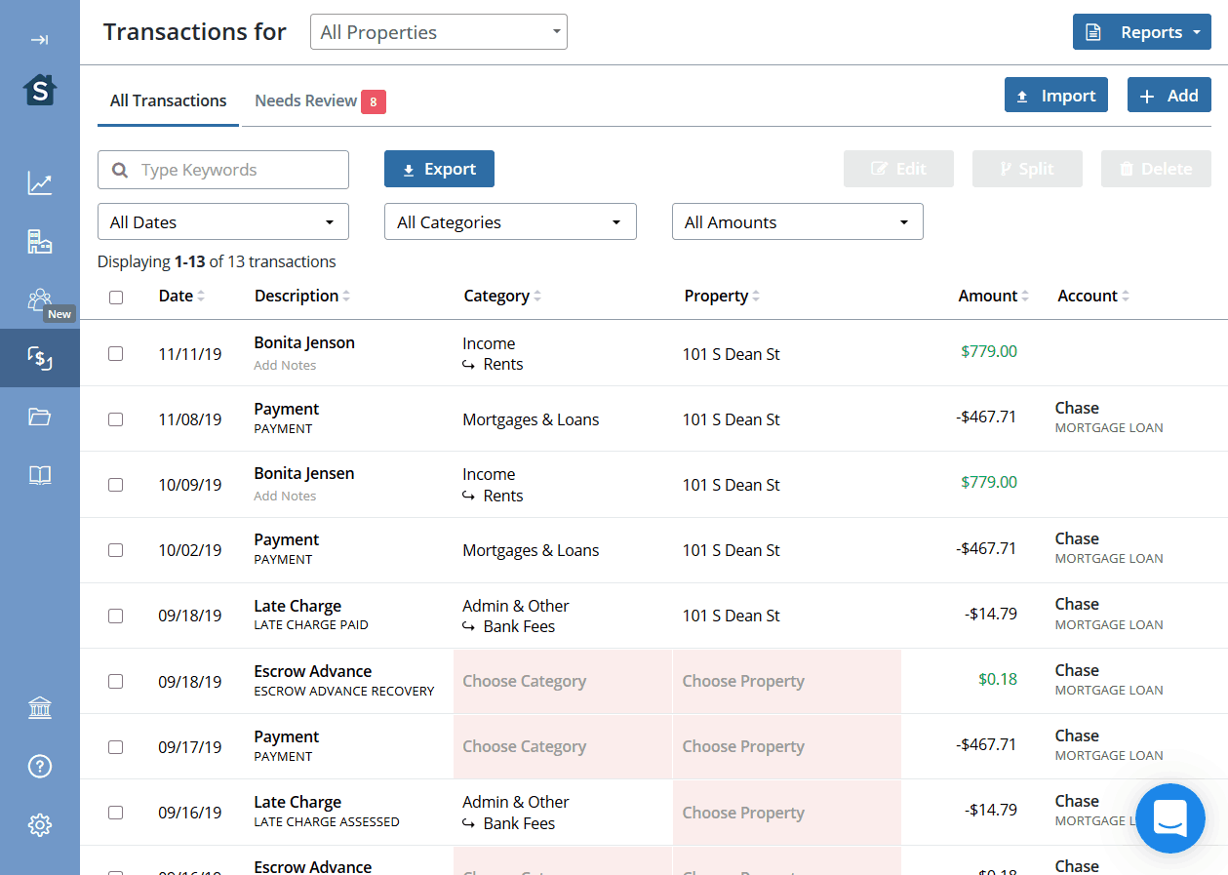Open the All Categories filter dropdown
Screen dimensions: 1228x875
(x=510, y=222)
